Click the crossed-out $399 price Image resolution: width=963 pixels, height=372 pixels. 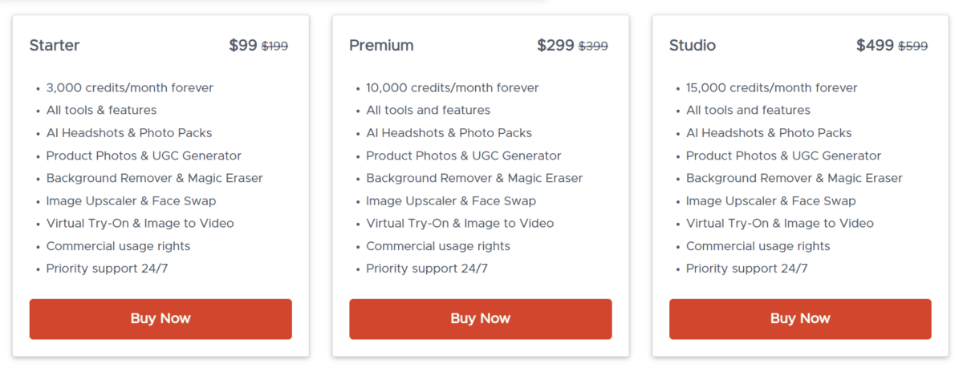point(594,46)
